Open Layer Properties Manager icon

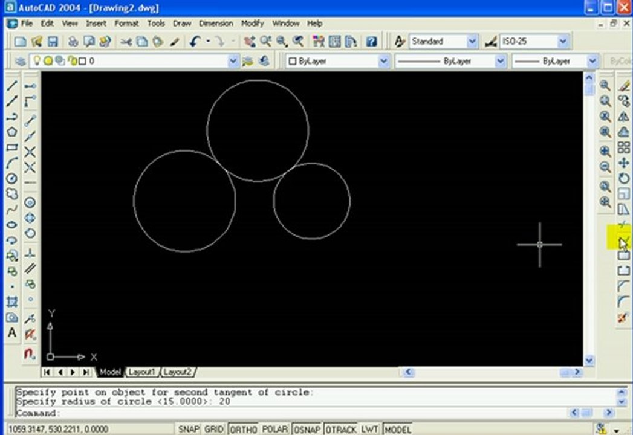(x=20, y=62)
